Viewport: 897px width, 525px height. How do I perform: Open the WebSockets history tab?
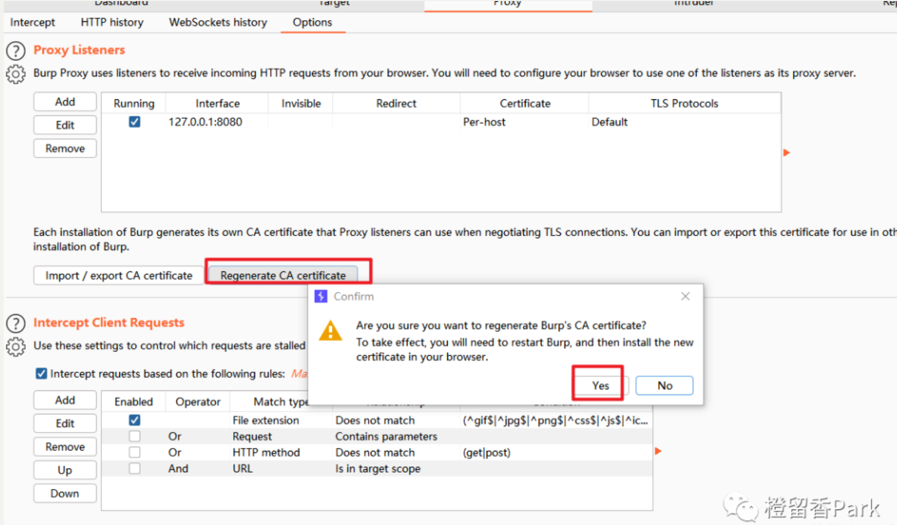click(218, 22)
